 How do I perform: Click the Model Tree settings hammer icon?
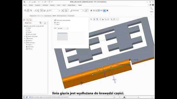(40, 23)
